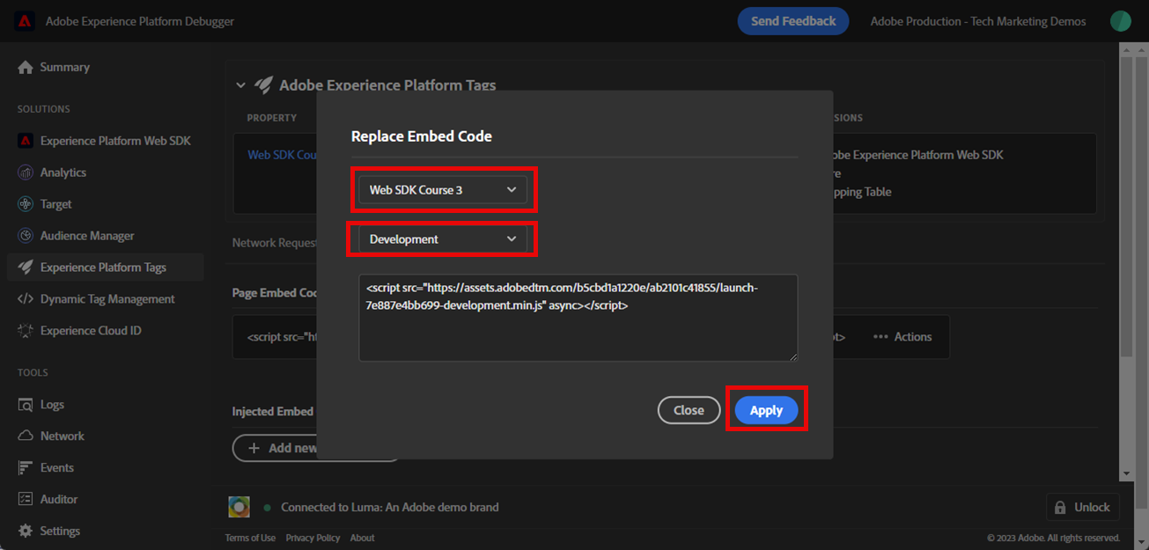Open the Summary home icon
Screen dimensions: 1149x550
(26, 68)
